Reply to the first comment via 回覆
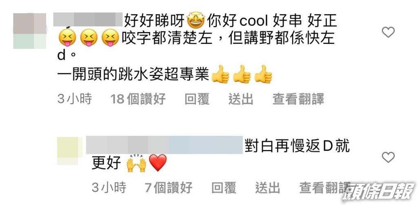The image size is (418, 205). tap(197, 99)
